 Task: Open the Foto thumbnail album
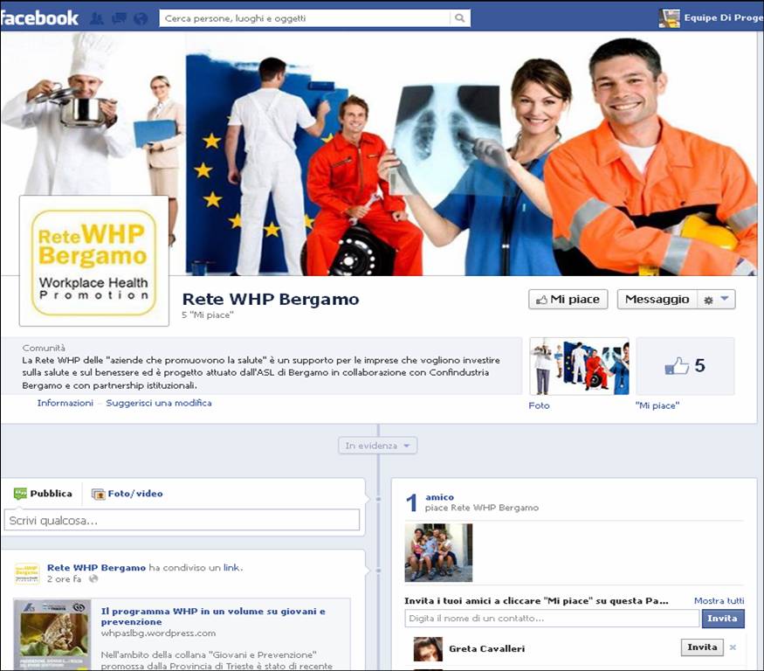579,366
